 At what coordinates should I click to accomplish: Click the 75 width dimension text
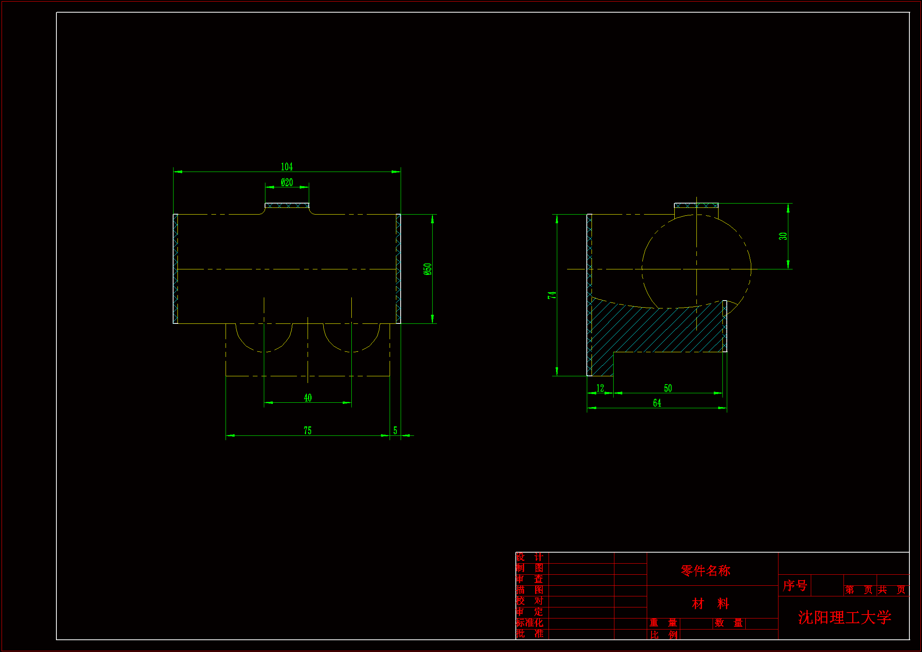(308, 431)
